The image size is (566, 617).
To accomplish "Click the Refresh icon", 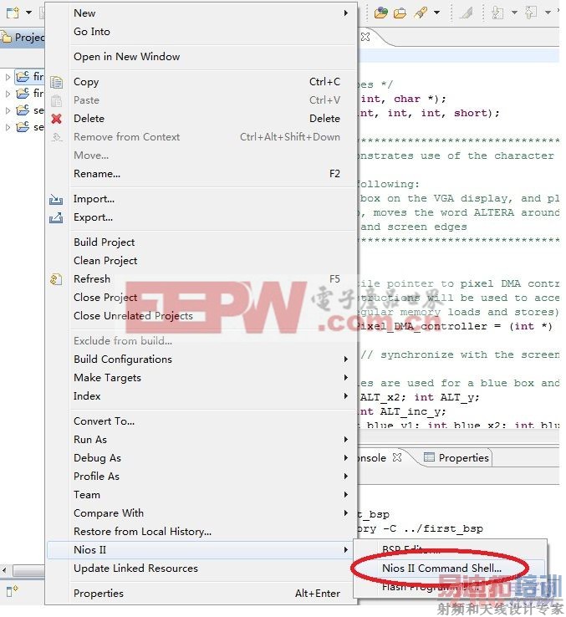I will click(56, 279).
